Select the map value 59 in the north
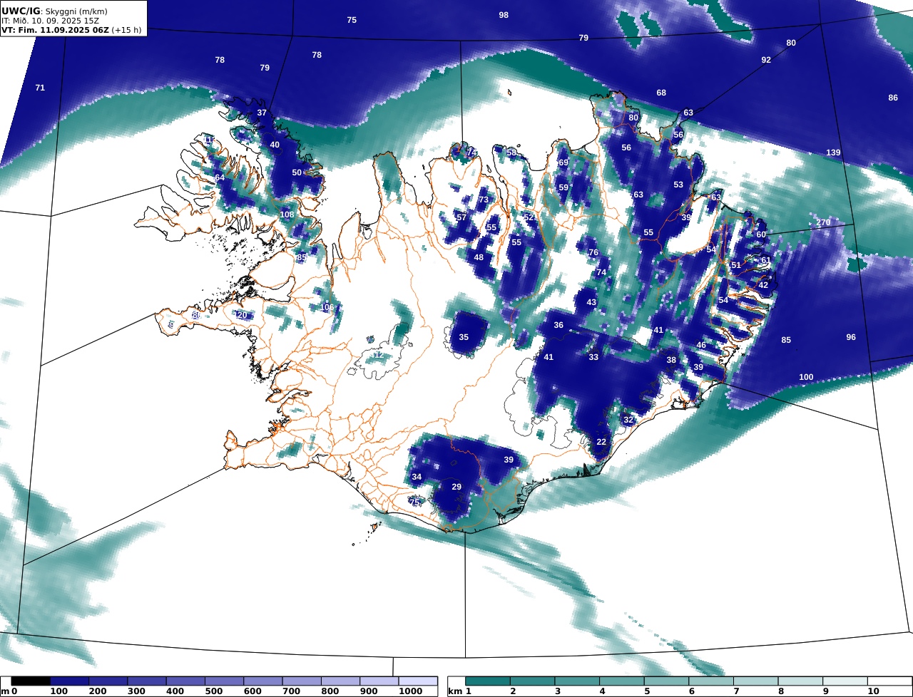Screen dimensions: 913x697 point(563,187)
